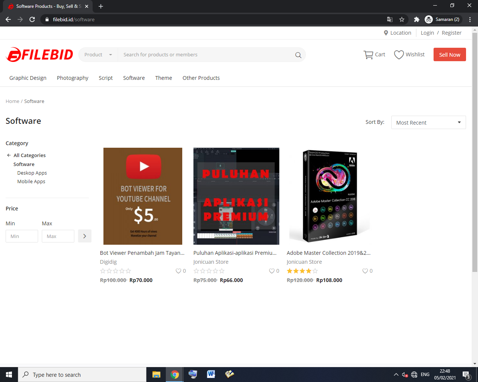The image size is (478, 382).
Task: Click browser forward arrow
Action: tap(20, 19)
